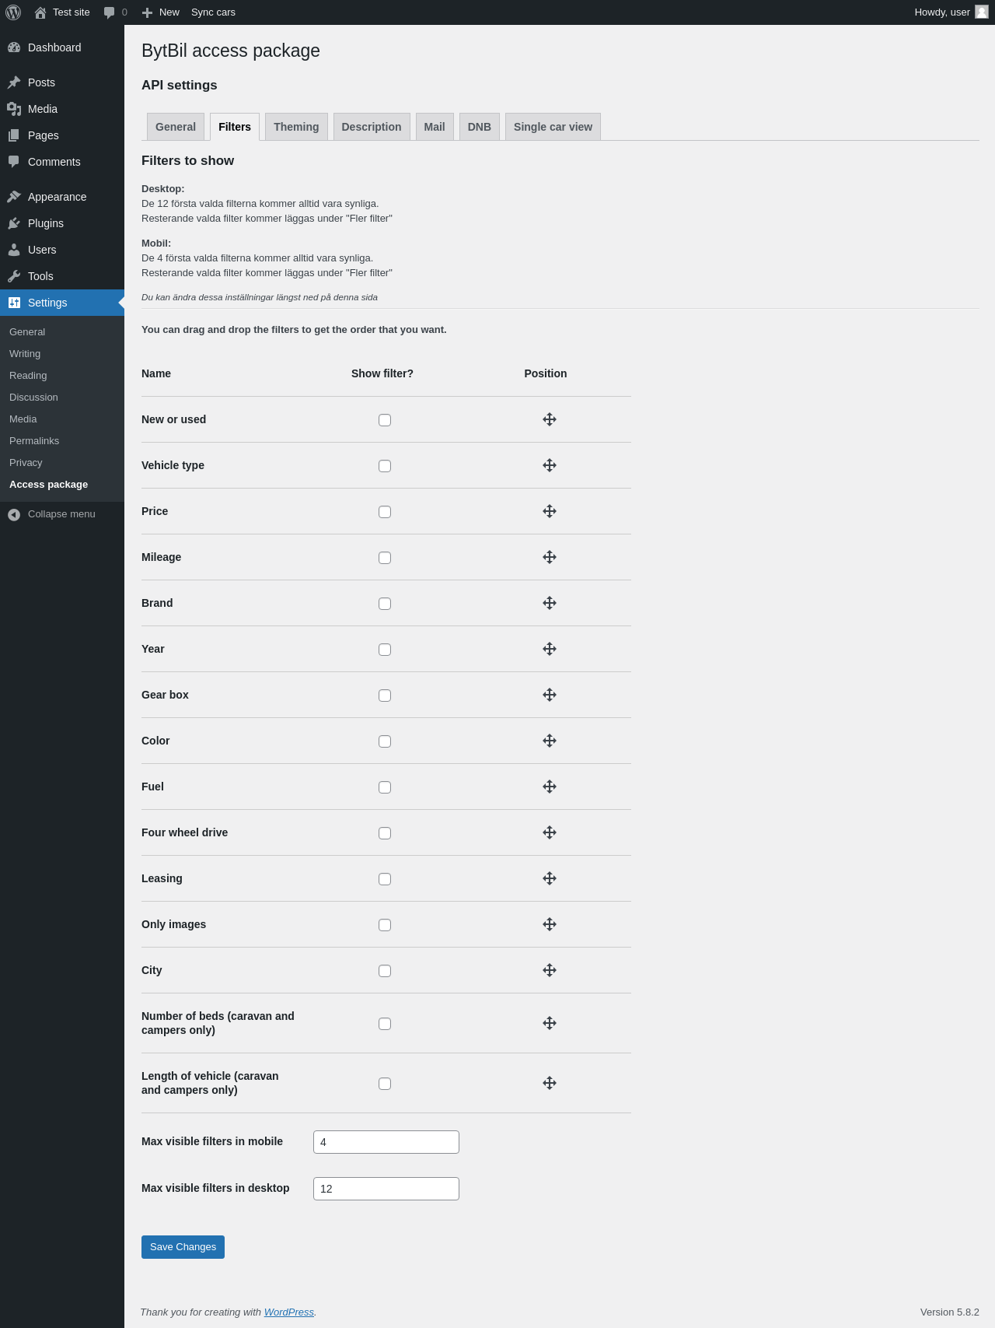Open the New content menu
Screen dimensions: 995x1328
point(161,12)
